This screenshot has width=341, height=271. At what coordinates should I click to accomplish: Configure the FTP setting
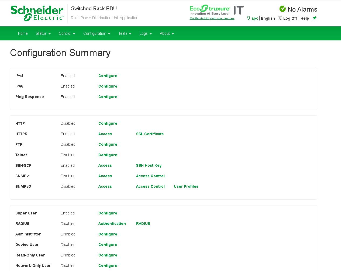(x=108, y=144)
